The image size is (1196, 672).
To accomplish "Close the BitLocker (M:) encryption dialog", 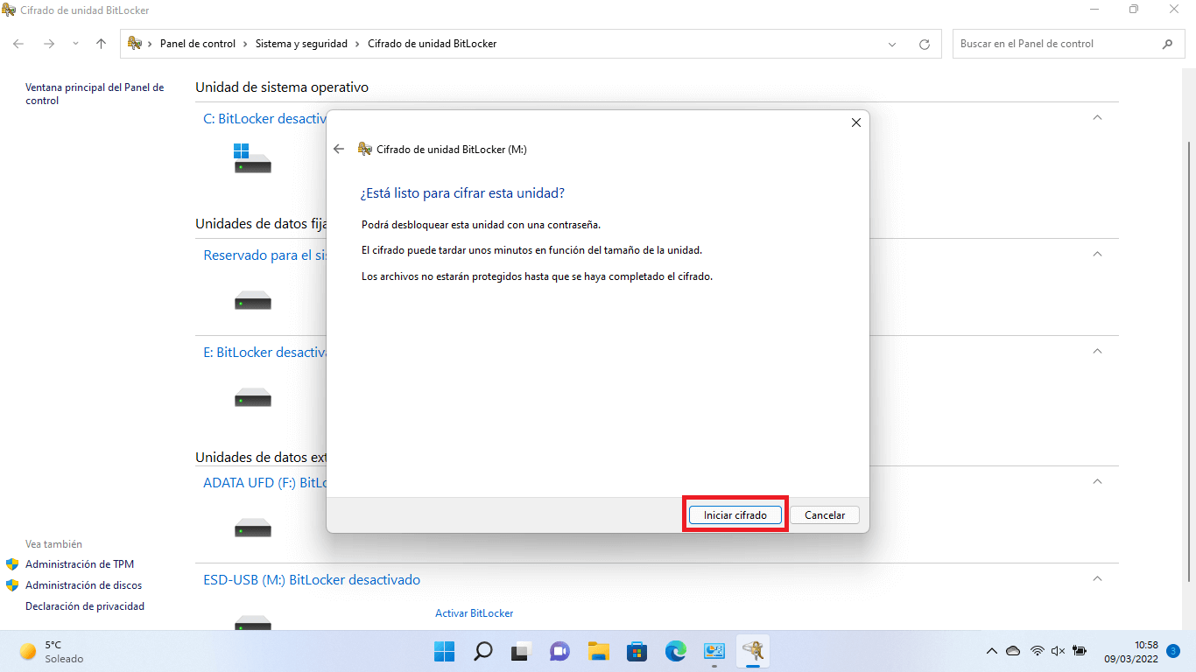I will (x=856, y=123).
